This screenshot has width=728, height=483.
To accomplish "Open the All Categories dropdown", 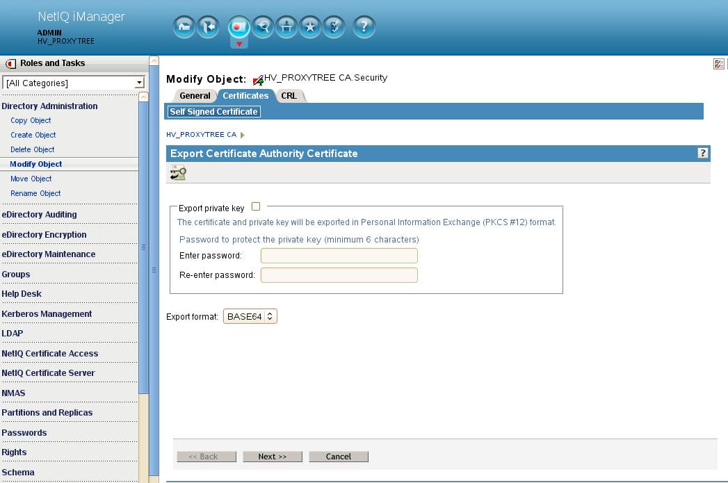I will click(x=74, y=83).
